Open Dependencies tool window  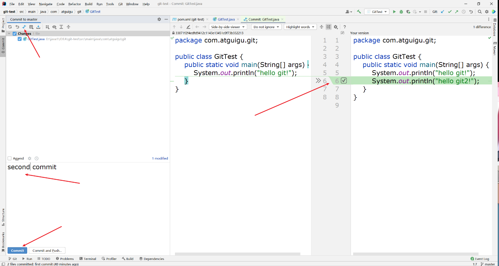[152, 259]
